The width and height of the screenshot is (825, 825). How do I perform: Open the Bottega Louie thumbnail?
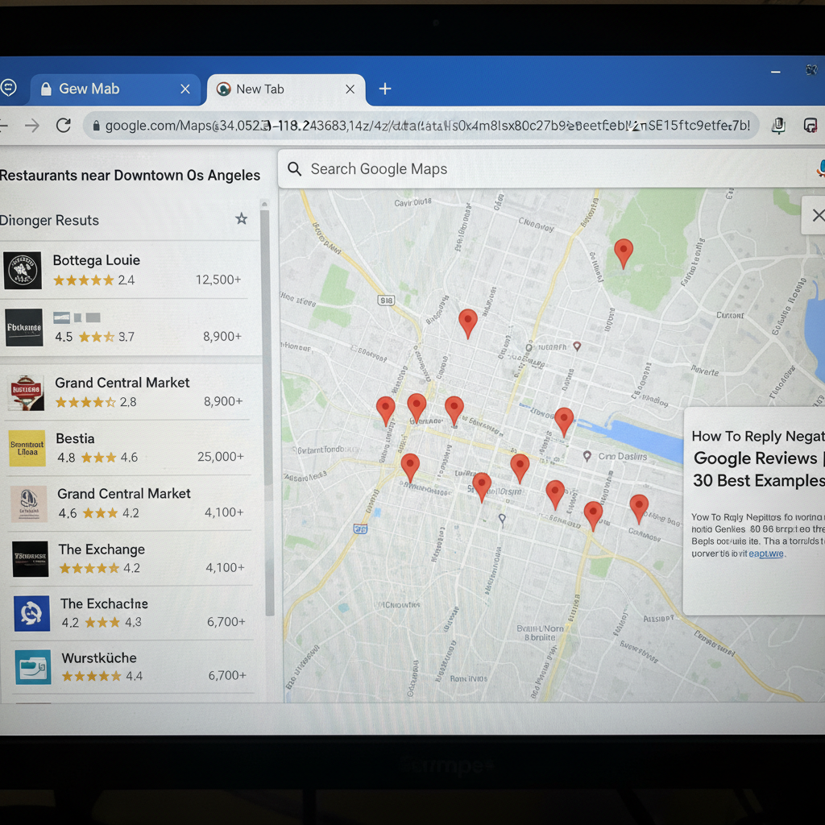pos(23,271)
